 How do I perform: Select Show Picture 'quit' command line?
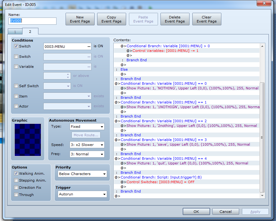pos(187,163)
